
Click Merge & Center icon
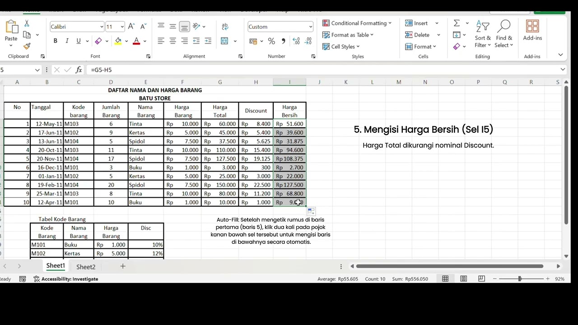tap(224, 41)
